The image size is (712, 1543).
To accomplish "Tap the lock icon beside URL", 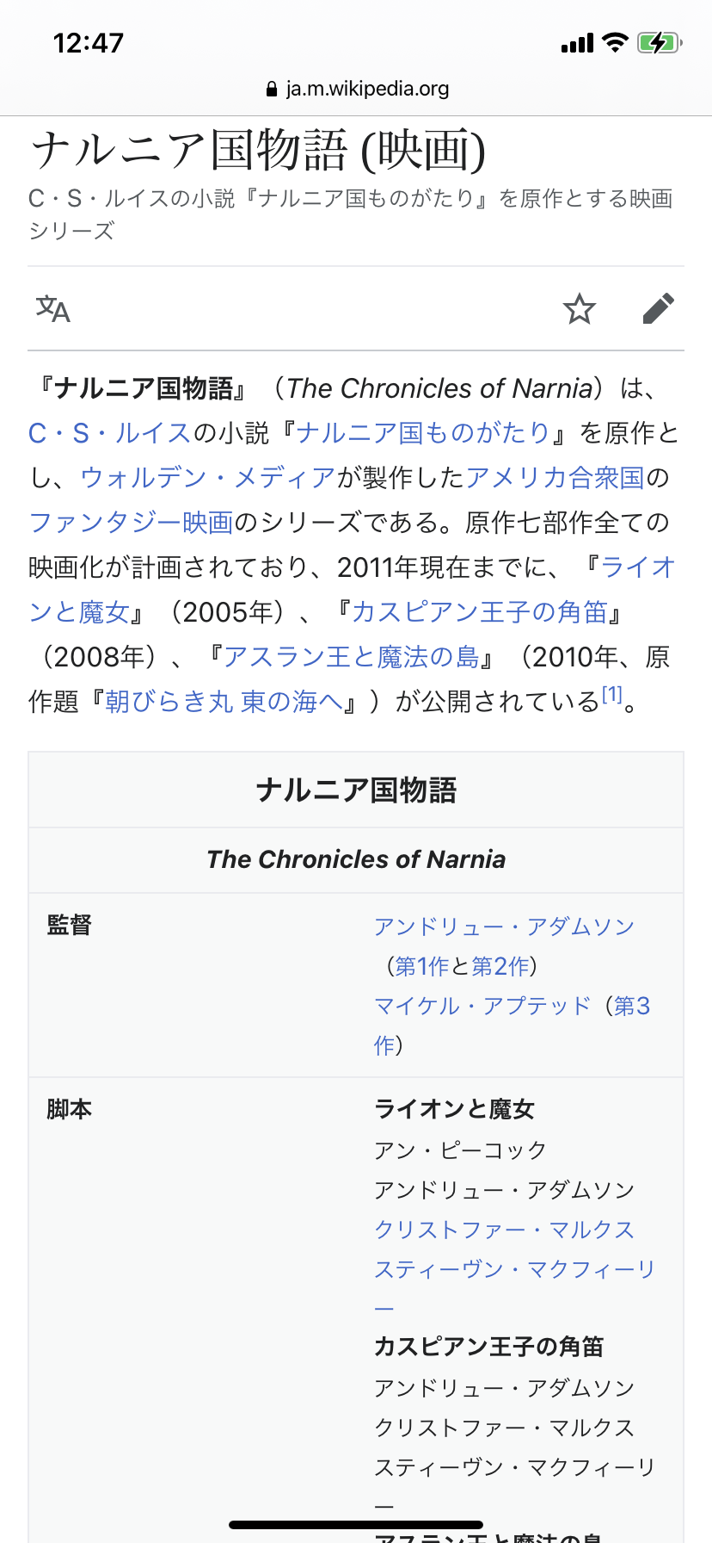I will [272, 89].
